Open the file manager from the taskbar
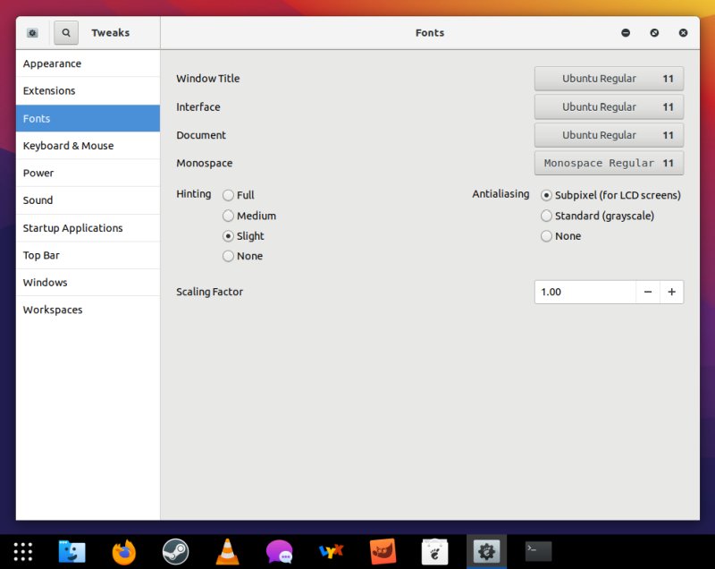715x569 pixels. 72,551
